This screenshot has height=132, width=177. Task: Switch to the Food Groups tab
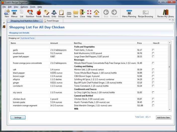[53, 21]
